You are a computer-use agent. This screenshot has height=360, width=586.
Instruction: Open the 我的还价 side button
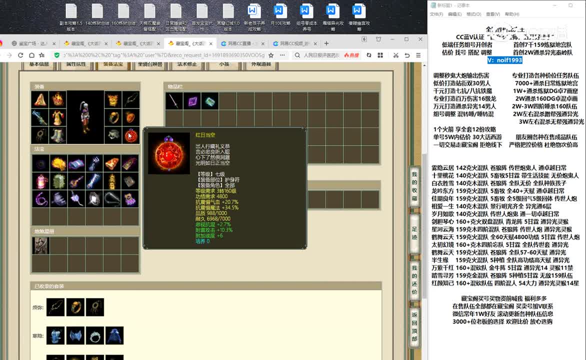point(414,280)
